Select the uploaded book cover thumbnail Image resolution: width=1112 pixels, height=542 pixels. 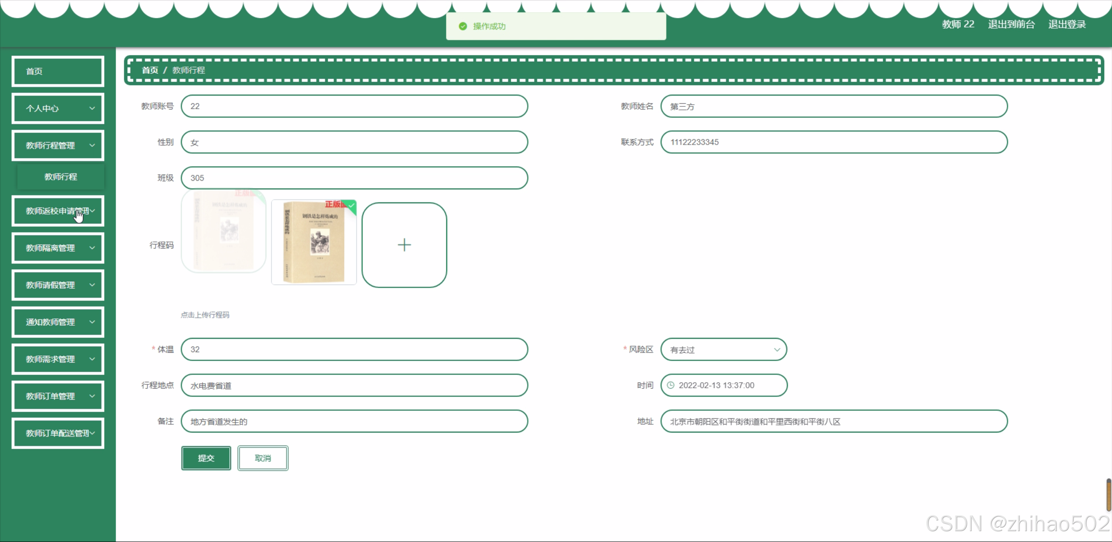tap(314, 242)
